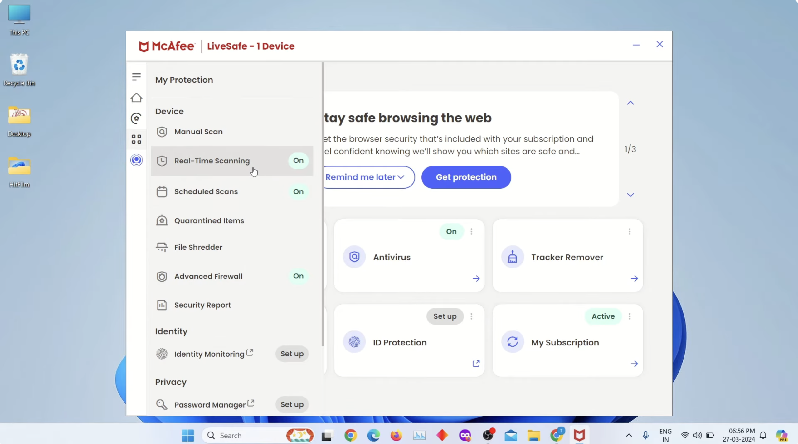798x444 pixels.
Task: Click the account profile icon in sidebar
Action: click(x=136, y=160)
